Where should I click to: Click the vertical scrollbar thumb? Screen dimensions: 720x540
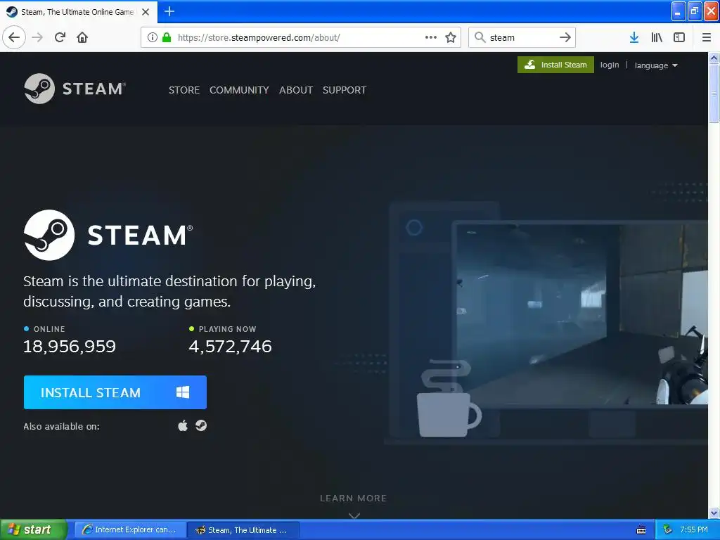click(x=714, y=94)
